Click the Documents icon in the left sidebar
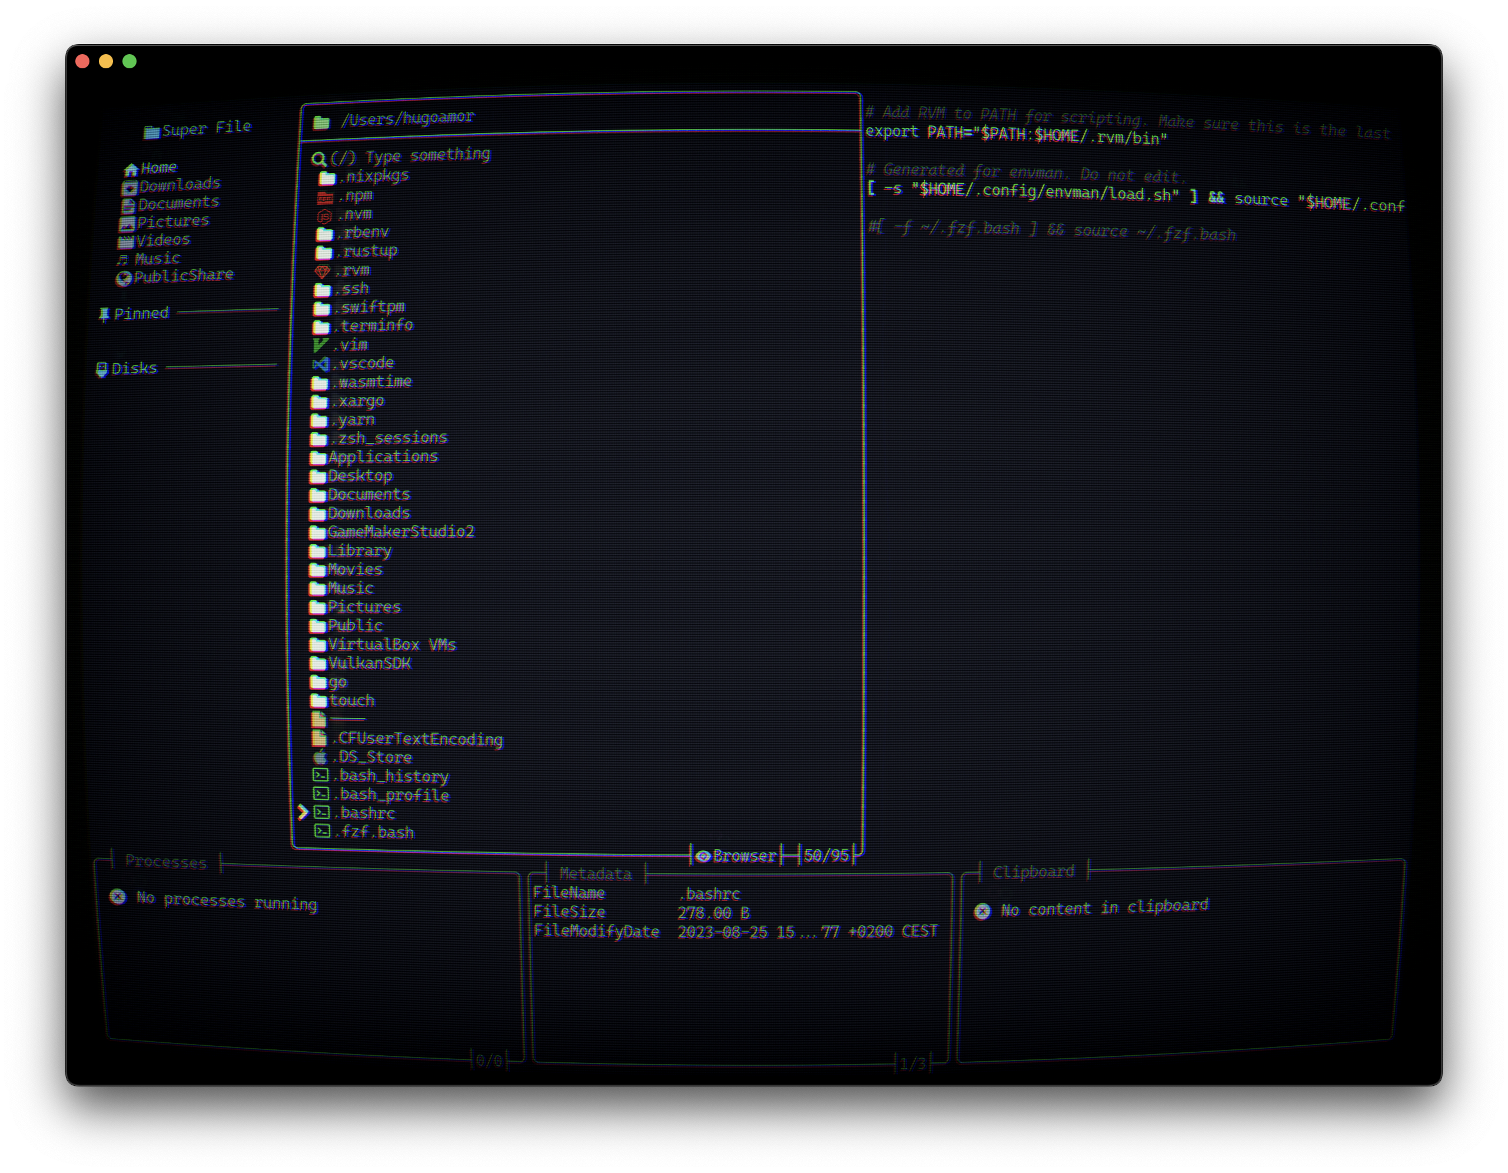Viewport: 1508px width, 1173px height. coord(128,205)
